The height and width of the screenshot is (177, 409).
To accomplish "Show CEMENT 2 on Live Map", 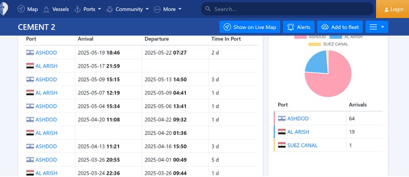I will coord(249,27).
